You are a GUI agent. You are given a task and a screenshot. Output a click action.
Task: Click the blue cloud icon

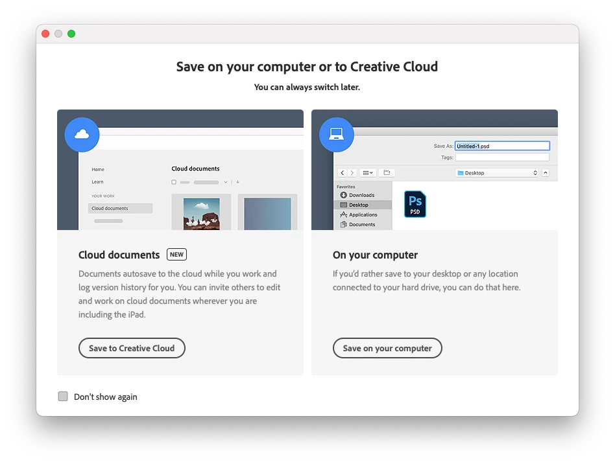pyautogui.click(x=82, y=134)
